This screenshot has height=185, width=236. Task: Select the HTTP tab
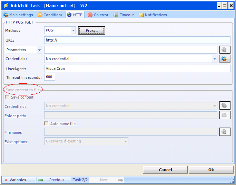point(75,15)
